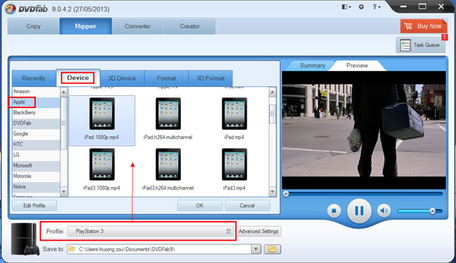Image resolution: width=456 pixels, height=263 pixels.
Task: Open the Device profiles tab
Action: (x=78, y=78)
